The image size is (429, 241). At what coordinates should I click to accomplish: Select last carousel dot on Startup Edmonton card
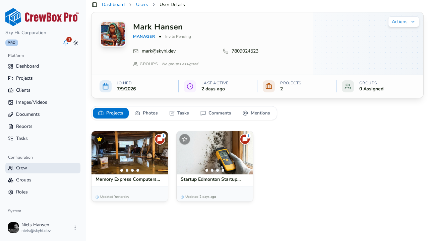223,170
